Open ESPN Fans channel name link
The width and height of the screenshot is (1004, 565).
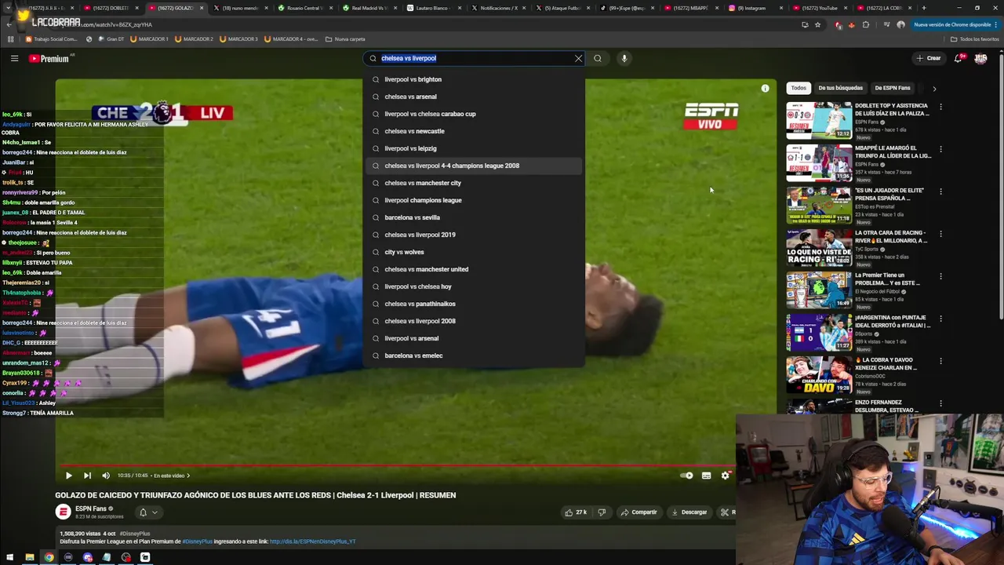coord(90,508)
